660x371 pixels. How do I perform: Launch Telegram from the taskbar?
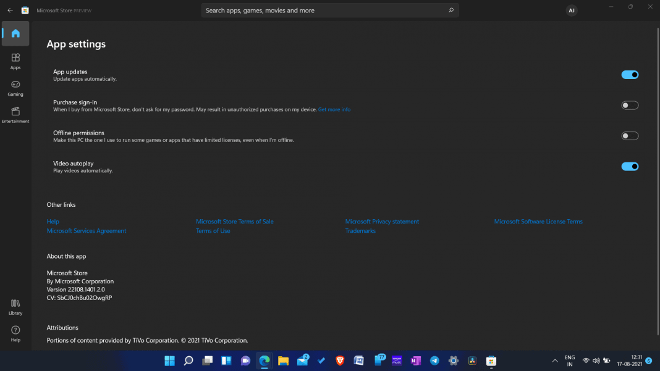[434, 361]
